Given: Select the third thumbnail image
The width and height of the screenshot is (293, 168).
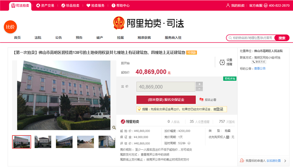Looking at the screenshot, I should click(x=64, y=142).
